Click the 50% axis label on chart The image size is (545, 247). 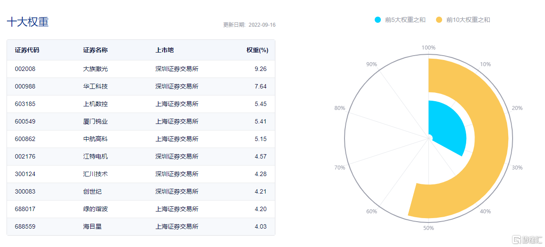pyautogui.click(x=429, y=228)
